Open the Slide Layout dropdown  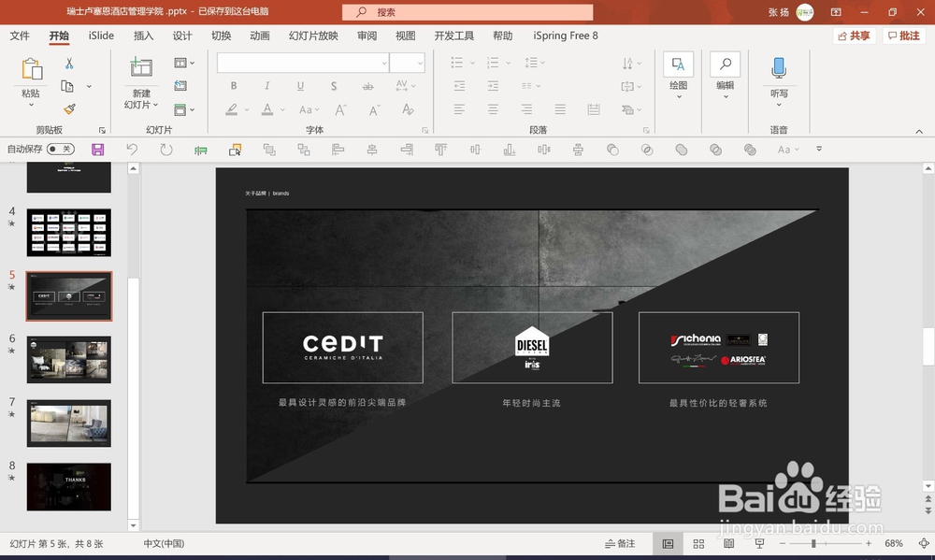tap(184, 63)
